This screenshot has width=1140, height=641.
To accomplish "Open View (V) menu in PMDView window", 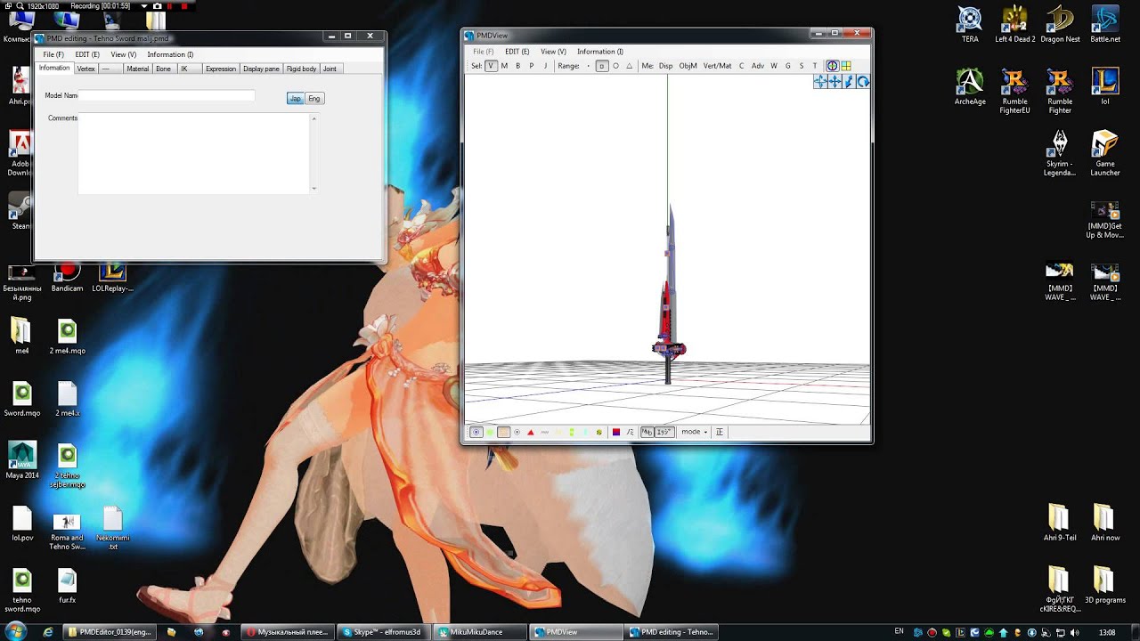I will (553, 52).
